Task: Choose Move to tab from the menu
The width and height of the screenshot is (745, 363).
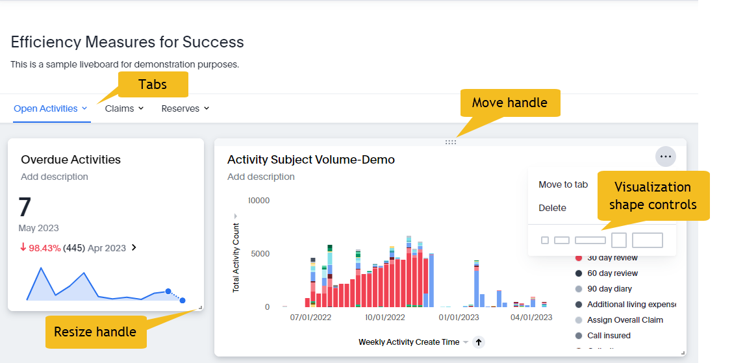Action: [563, 184]
